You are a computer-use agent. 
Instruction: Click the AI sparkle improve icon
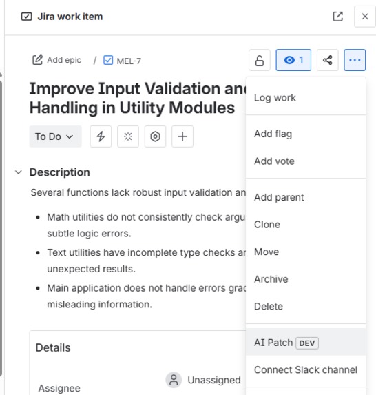[128, 136]
